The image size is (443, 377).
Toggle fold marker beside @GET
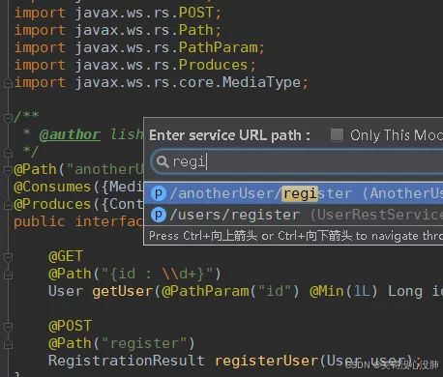point(8,257)
